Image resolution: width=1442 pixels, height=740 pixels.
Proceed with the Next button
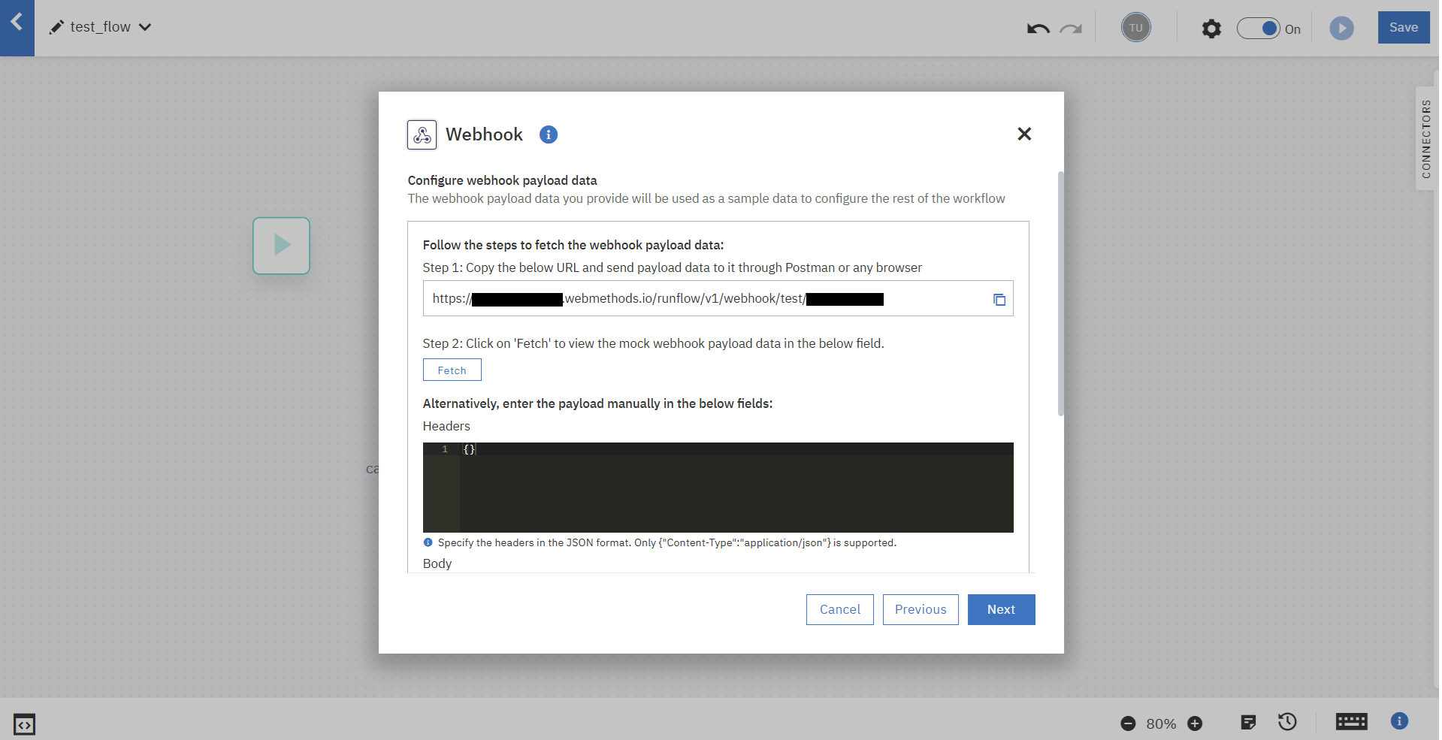pyautogui.click(x=1001, y=609)
